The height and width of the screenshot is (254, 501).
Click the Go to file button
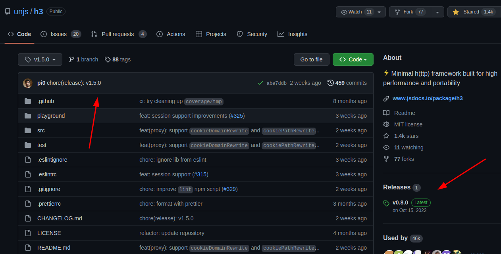point(311,59)
